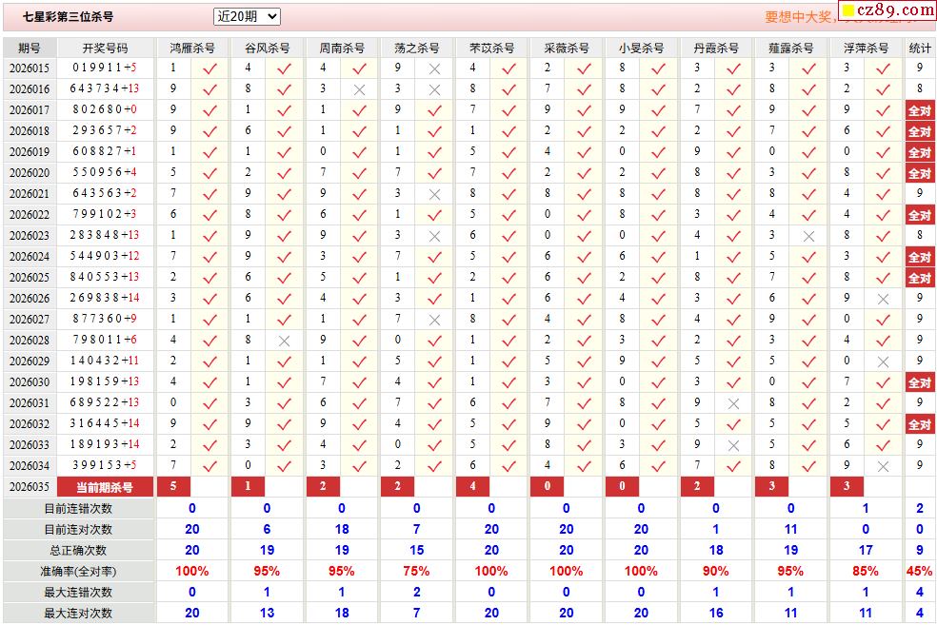Click the 目前连错次数 row label
Viewport: 937px width, 625px height.
[x=79, y=509]
